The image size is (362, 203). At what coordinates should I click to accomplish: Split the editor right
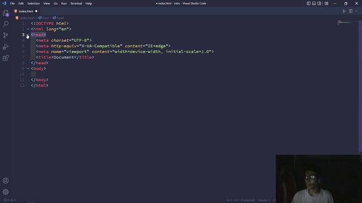click(351, 11)
